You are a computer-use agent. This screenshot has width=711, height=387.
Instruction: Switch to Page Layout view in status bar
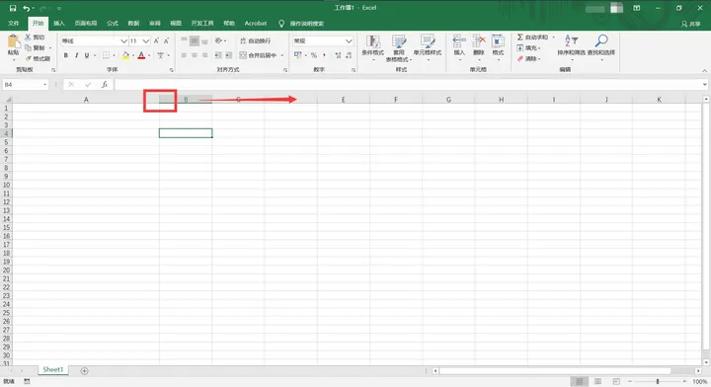pyautogui.click(x=598, y=381)
